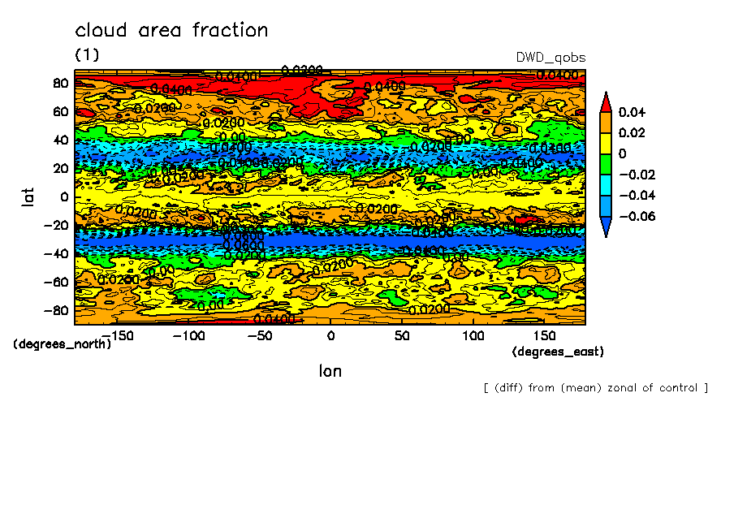
Task: Click the 0 longitude tick label
Action: pyautogui.click(x=330, y=335)
